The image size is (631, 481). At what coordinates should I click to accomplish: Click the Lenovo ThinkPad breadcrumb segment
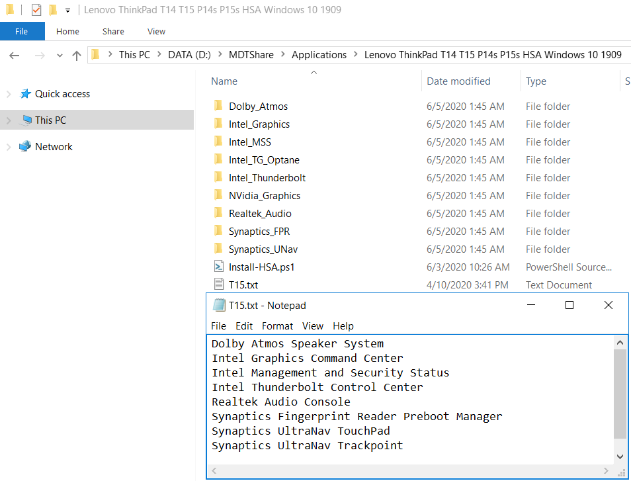[x=493, y=55]
